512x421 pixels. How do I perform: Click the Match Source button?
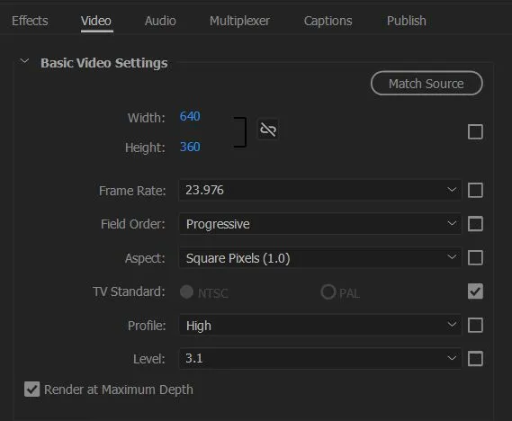tap(427, 84)
